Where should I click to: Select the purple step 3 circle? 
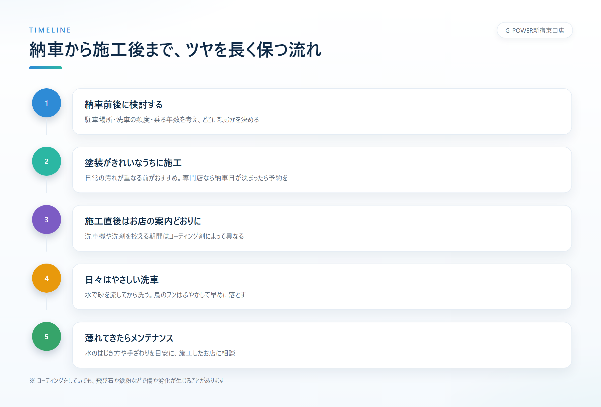coord(47,220)
